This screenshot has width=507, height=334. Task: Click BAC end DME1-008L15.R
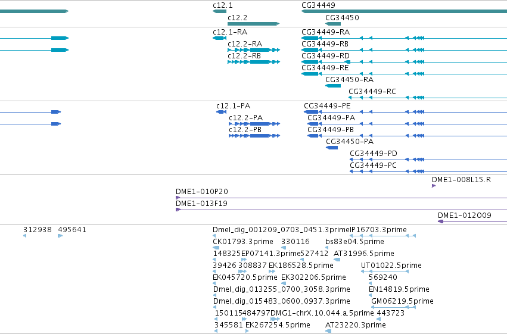(x=461, y=180)
